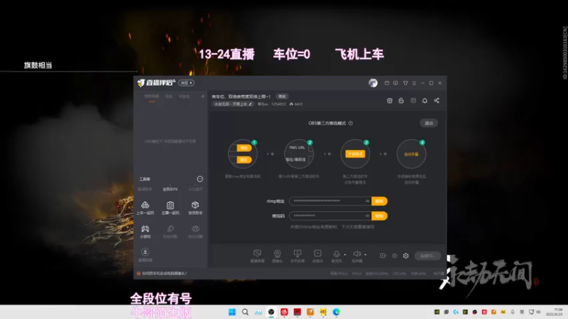Open the package box assistant tool

click(195, 208)
